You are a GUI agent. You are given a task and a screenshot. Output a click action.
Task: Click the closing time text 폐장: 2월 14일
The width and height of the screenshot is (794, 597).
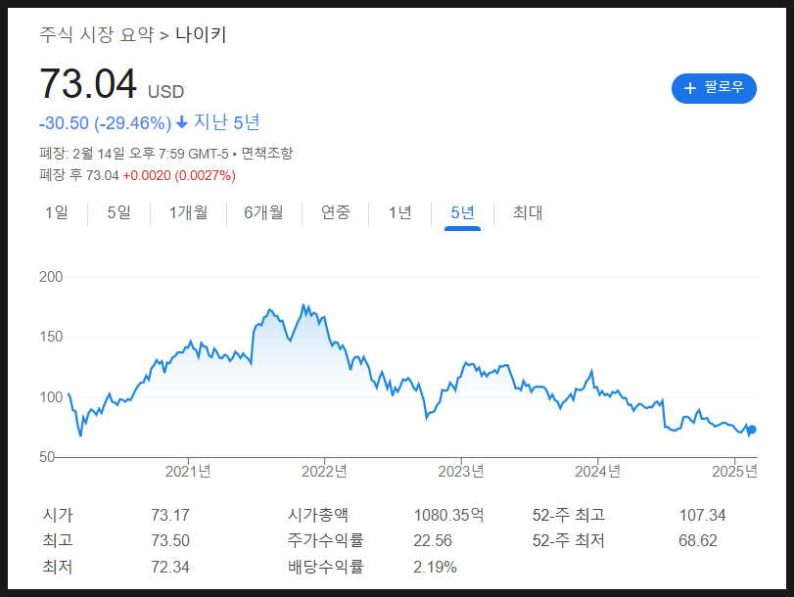tap(82, 154)
